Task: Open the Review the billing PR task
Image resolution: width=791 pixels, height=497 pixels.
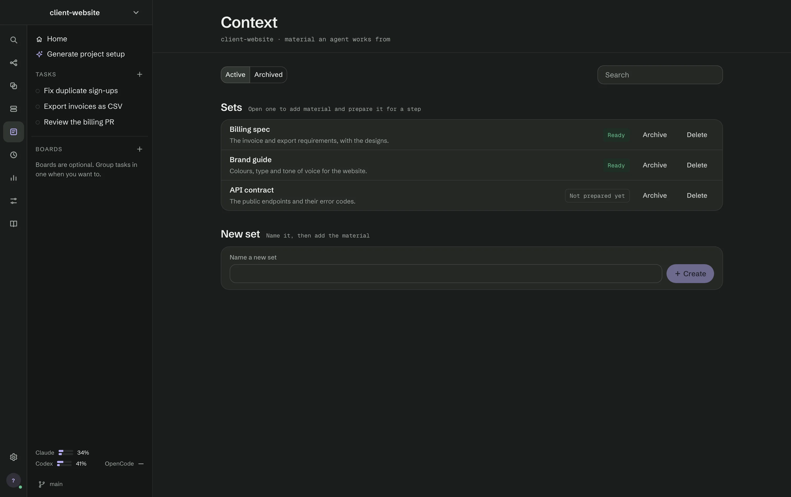Action: tap(79, 122)
